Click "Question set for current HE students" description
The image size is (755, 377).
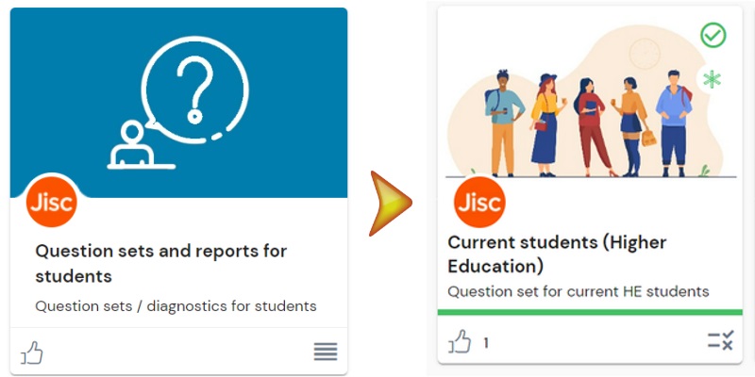pos(578,291)
